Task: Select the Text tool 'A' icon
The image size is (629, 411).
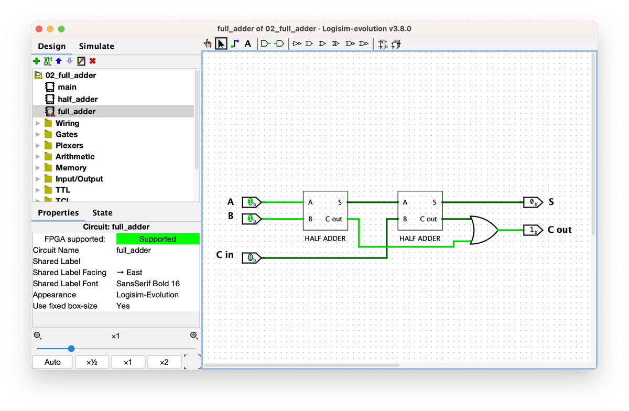Action: point(248,44)
